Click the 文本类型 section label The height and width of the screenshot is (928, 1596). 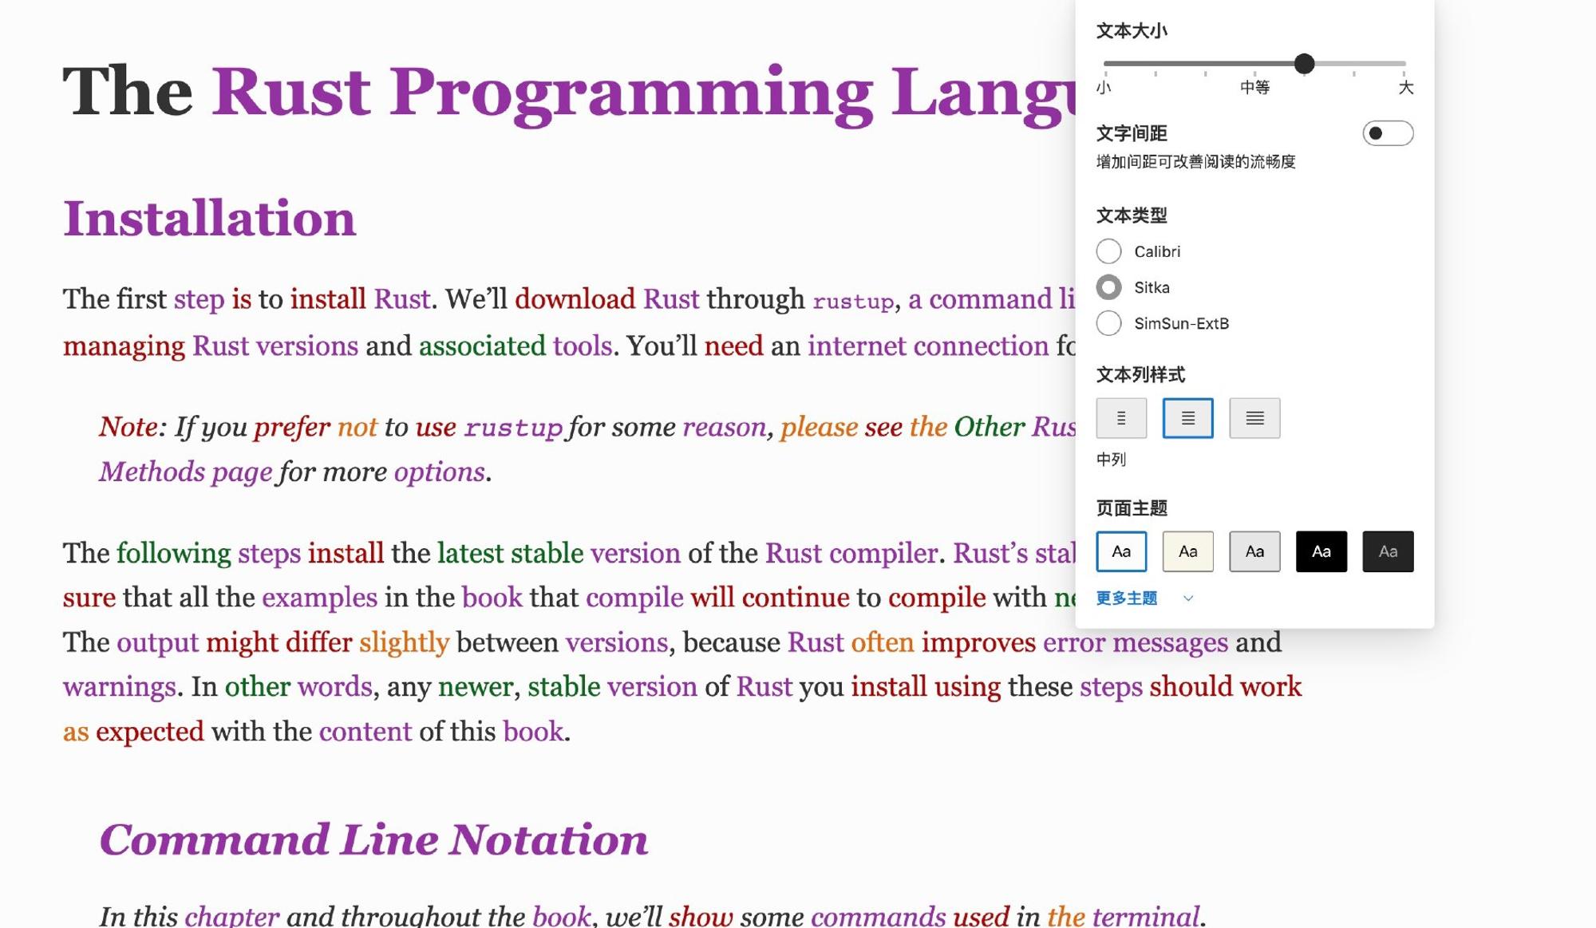pos(1132,215)
